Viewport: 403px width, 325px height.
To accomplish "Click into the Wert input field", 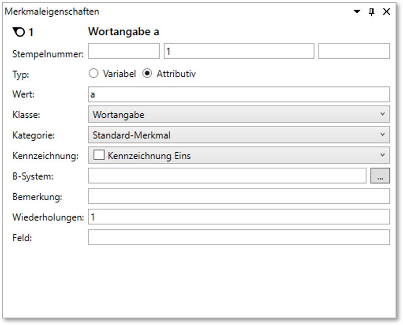I will click(238, 95).
